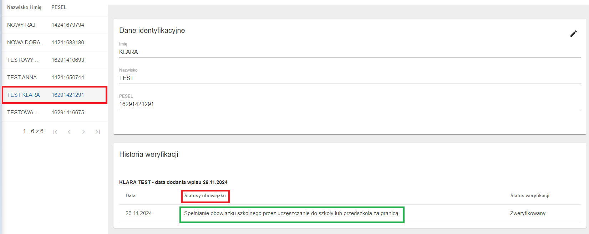Go to previous page of the person list

(69, 132)
